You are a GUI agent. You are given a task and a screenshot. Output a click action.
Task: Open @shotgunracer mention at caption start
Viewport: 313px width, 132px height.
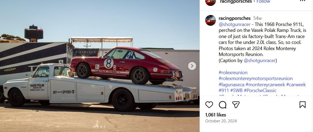coord(235,24)
